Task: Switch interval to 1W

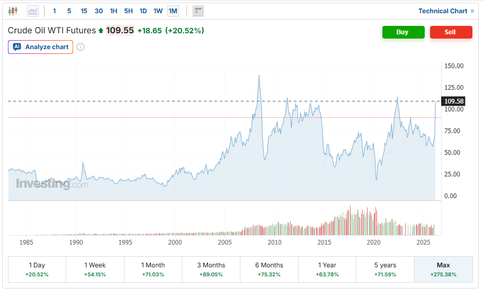Action: 158,11
